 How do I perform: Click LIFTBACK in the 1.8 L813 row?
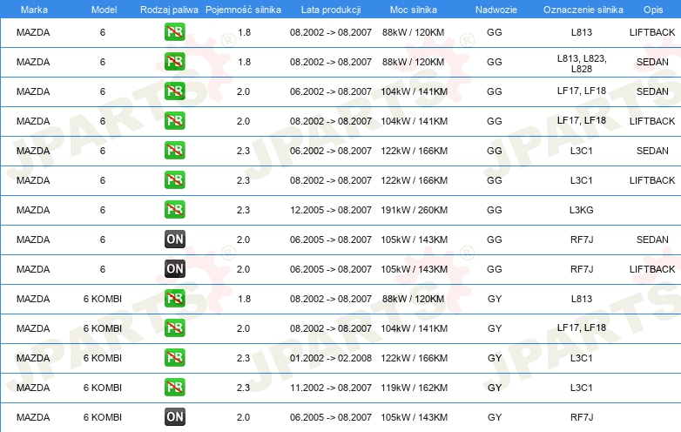(652, 32)
